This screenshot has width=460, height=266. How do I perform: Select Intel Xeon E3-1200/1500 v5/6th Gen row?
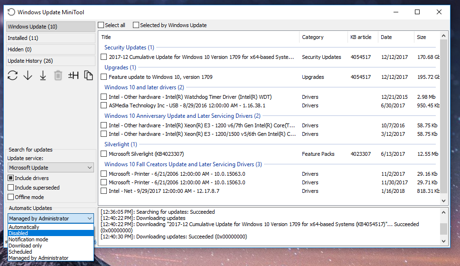click(270, 134)
